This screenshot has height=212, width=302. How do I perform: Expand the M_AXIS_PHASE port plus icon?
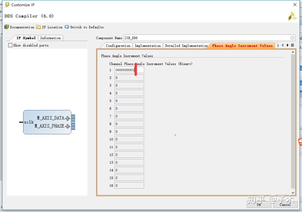[68, 126]
